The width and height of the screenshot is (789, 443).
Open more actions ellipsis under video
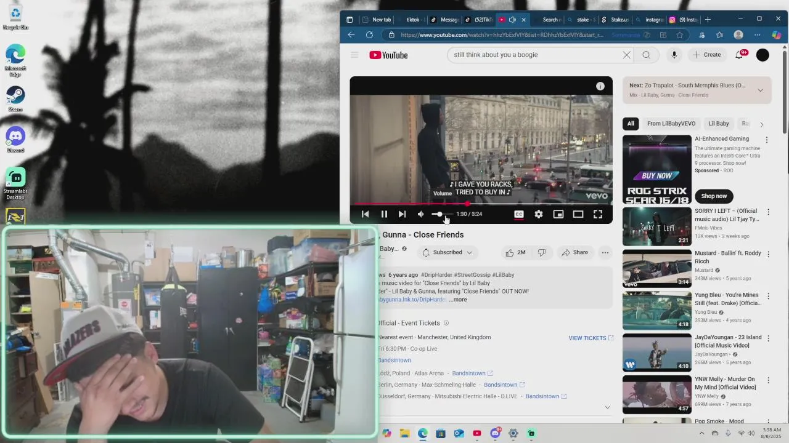[x=605, y=252]
